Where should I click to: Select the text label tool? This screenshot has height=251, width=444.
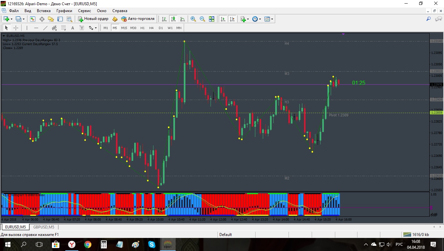[82, 28]
